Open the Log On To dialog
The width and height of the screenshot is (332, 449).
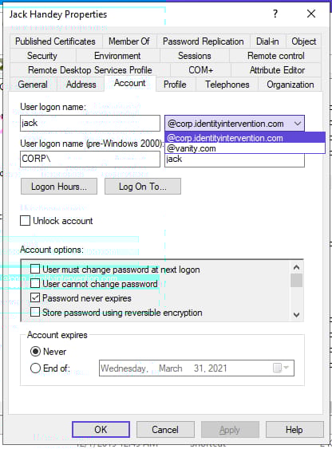[143, 187]
